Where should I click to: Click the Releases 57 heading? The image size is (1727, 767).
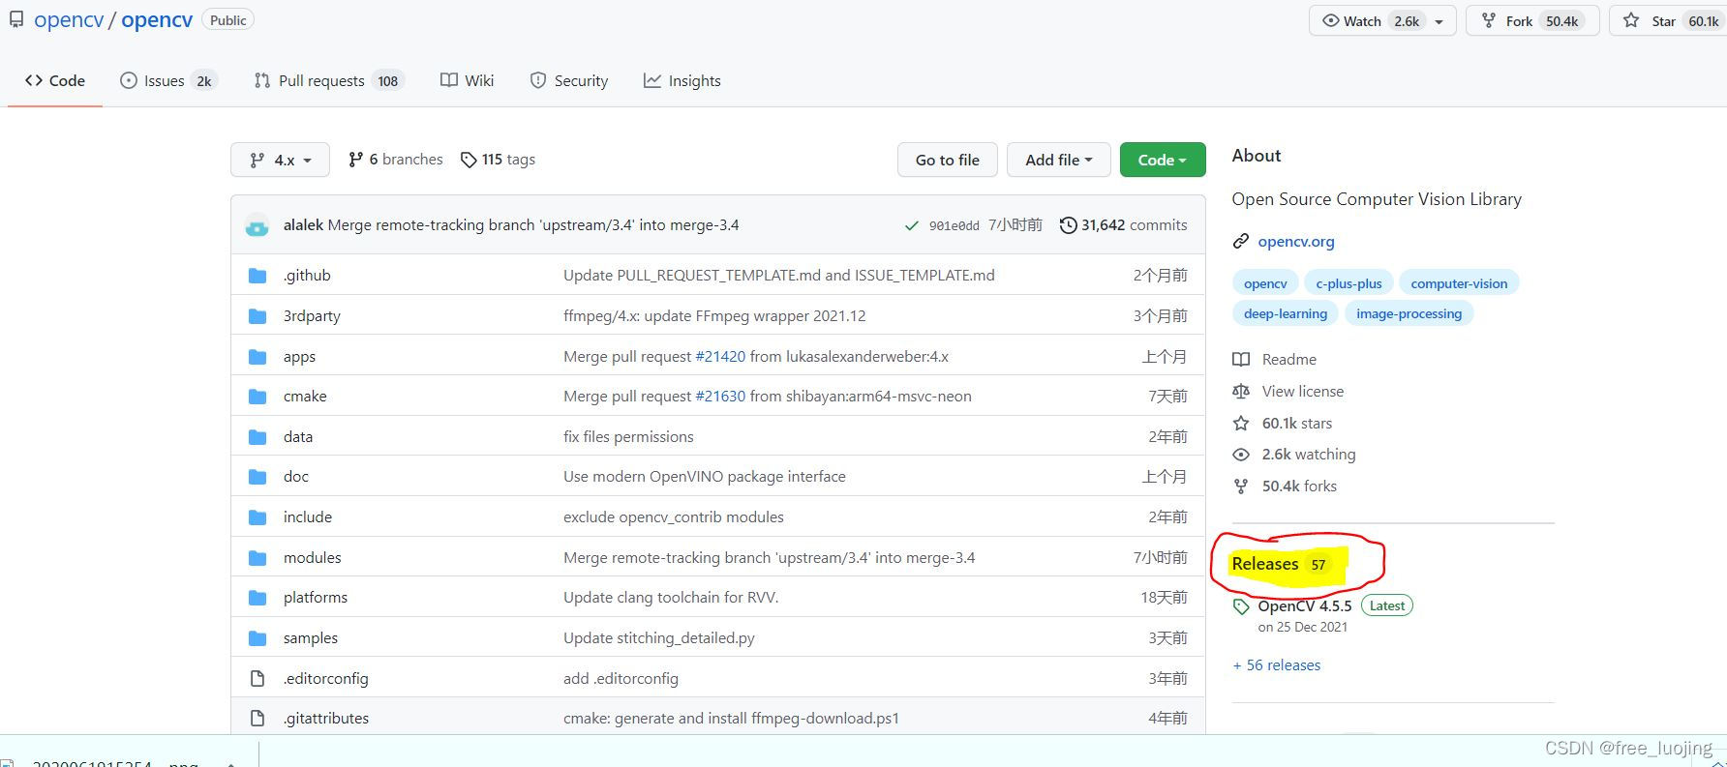point(1280,565)
